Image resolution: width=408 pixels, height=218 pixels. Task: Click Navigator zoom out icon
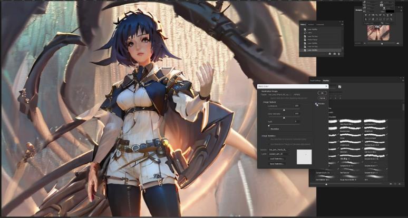[365, 43]
